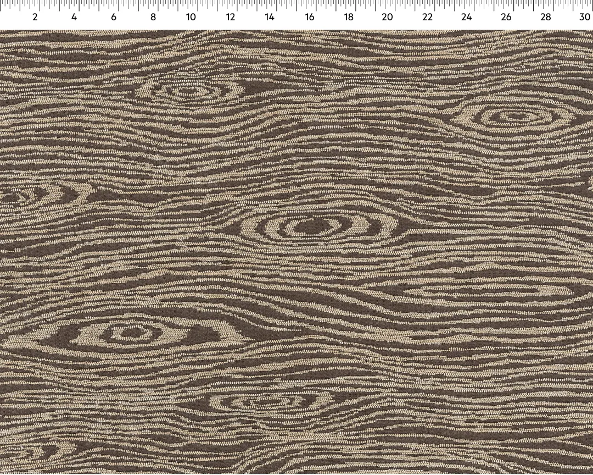Click the ruler label "2"
Screen dimensions: 593x475
point(35,17)
